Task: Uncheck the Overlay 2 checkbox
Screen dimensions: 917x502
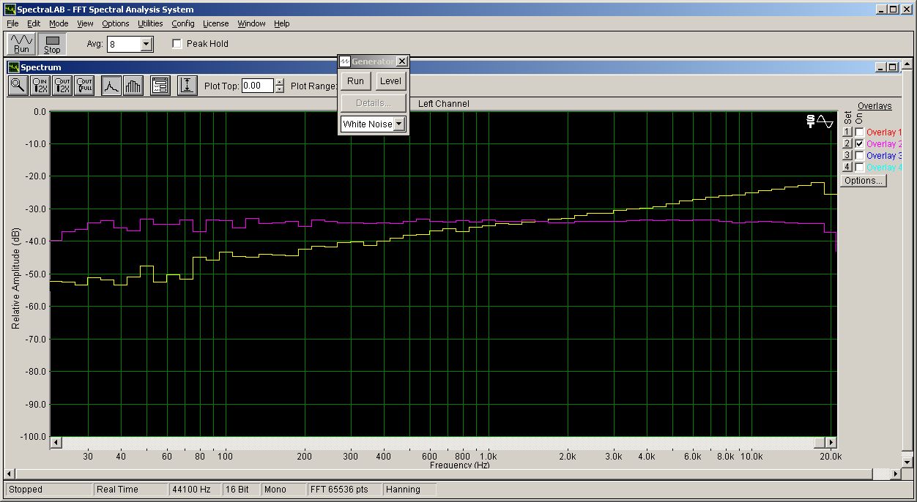Action: click(x=859, y=144)
